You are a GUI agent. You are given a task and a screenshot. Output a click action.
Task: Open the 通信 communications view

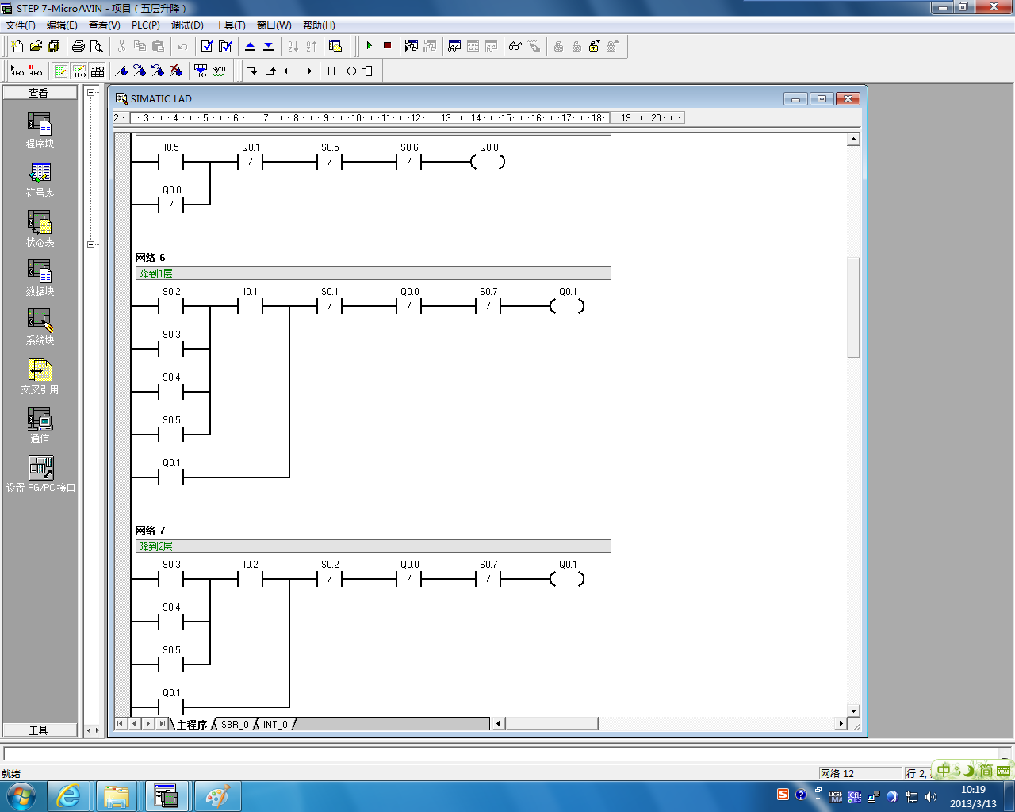[40, 426]
